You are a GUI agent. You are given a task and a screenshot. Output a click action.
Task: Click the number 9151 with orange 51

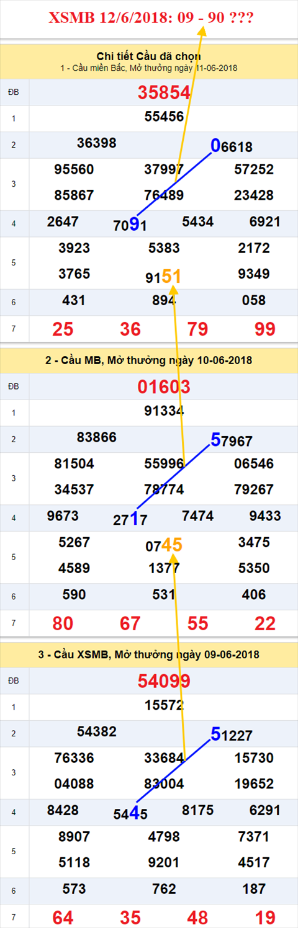pos(164,276)
